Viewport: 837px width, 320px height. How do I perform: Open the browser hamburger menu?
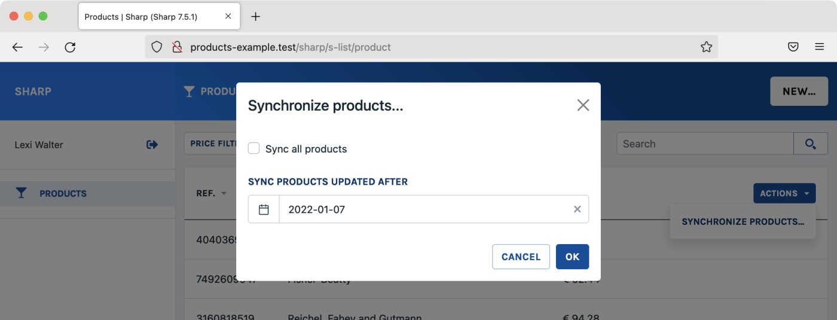tap(820, 47)
